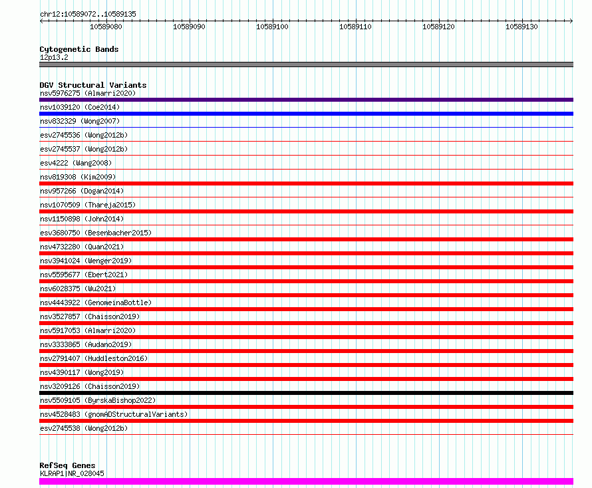
Task: Click the nsv5917053 (Almarri2020) label
Action: tap(88, 330)
